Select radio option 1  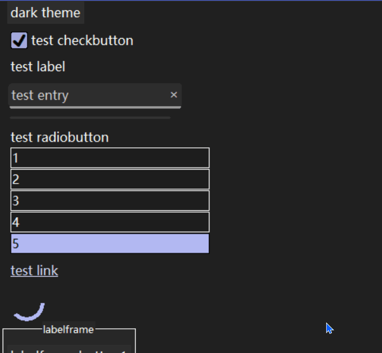tap(110, 157)
